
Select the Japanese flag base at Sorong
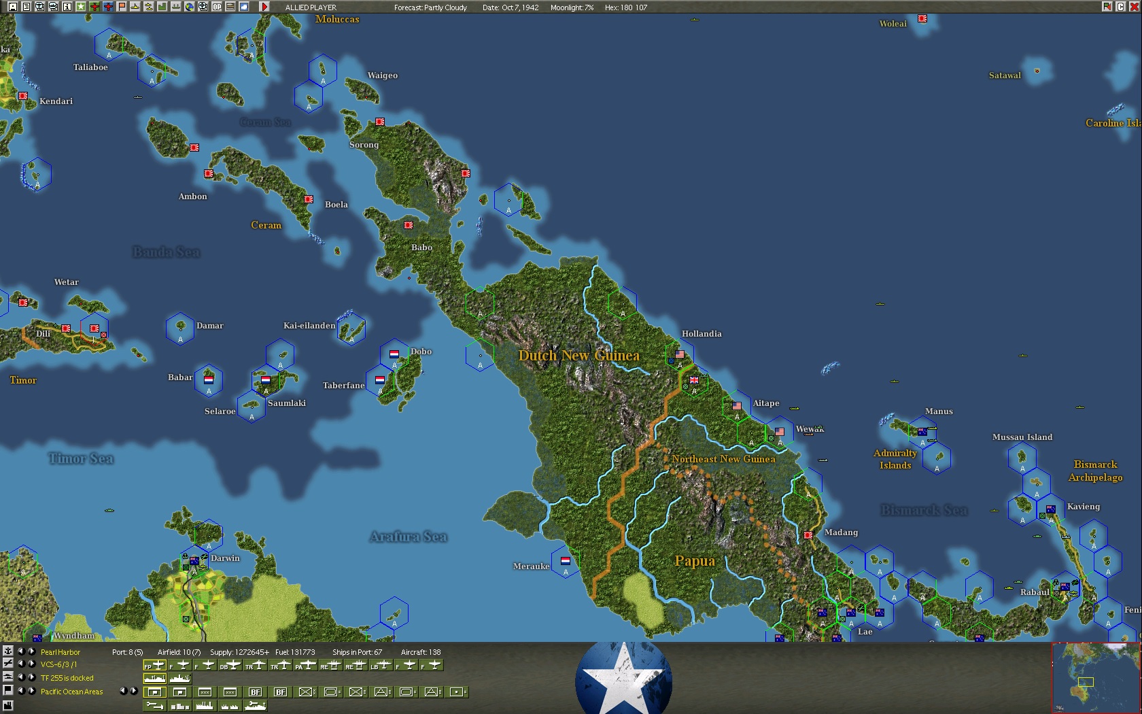click(x=380, y=122)
